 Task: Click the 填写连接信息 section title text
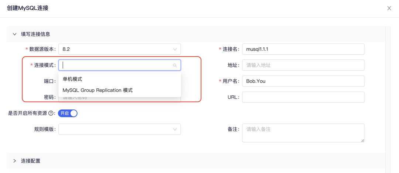pos(35,34)
